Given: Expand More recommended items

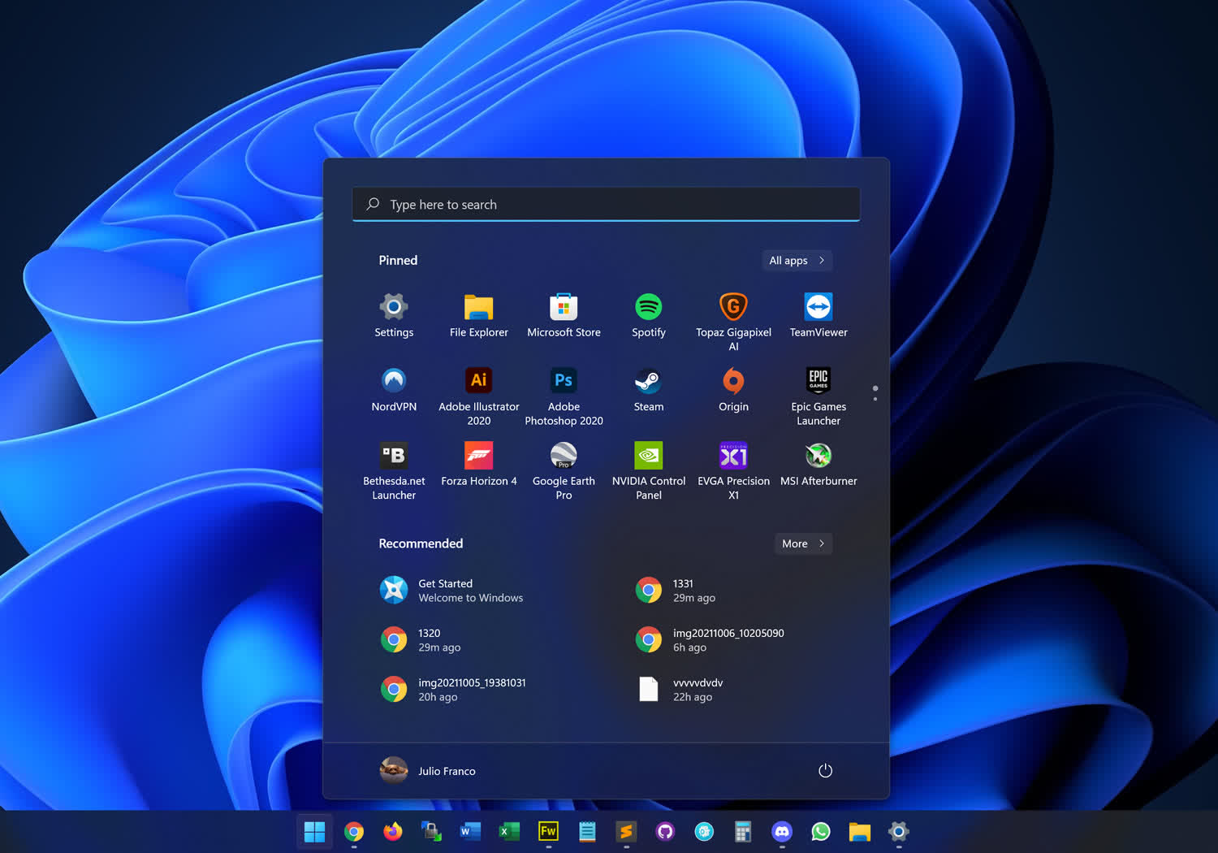Looking at the screenshot, I should point(802,543).
